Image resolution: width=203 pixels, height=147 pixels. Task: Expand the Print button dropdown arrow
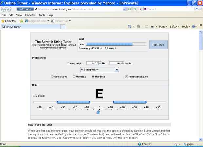(156, 27)
